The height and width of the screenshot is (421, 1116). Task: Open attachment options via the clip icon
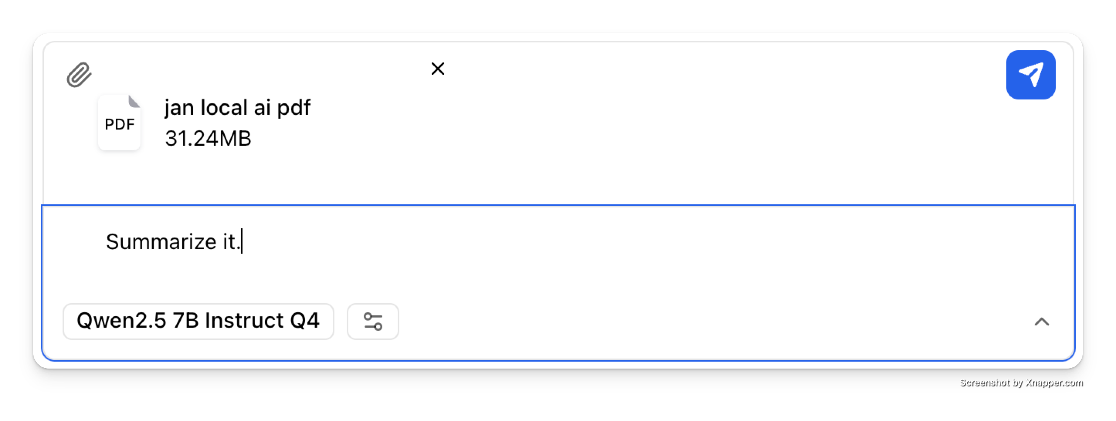[x=79, y=74]
